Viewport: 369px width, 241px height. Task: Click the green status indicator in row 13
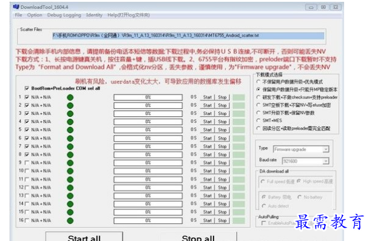click(70, 196)
